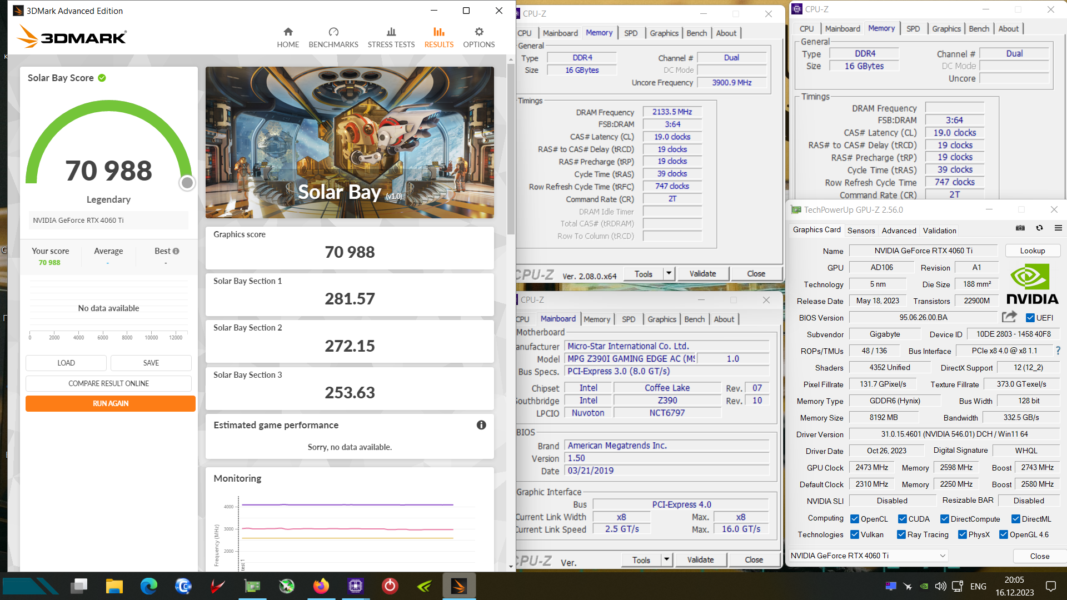
Task: Toggle the Vulkan checkbox
Action: [x=855, y=534]
